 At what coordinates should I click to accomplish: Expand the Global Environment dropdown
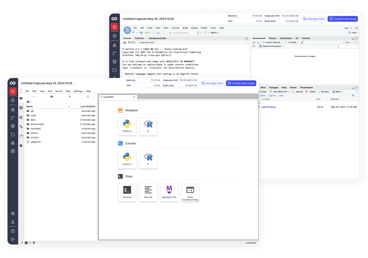point(272,46)
